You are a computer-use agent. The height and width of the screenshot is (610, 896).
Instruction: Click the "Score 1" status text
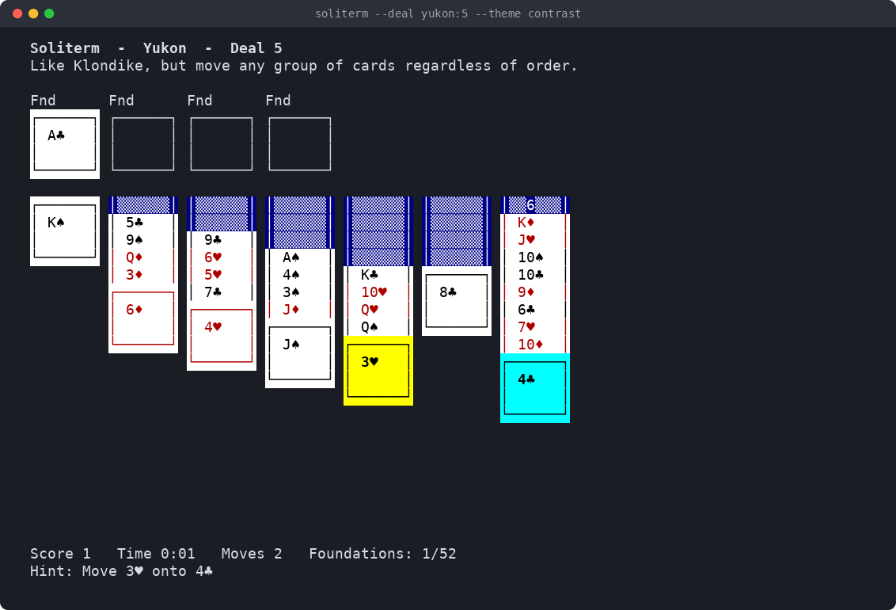[x=60, y=554]
